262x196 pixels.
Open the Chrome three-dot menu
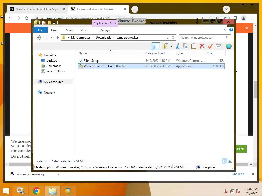(x=252, y=18)
